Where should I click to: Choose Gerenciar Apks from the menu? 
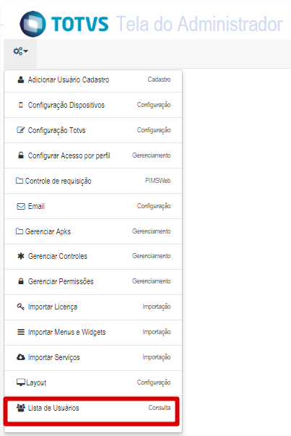(93, 231)
